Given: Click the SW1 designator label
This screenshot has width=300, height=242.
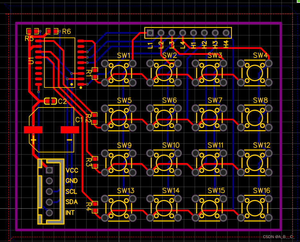Looking at the screenshot, I should pos(124,56).
